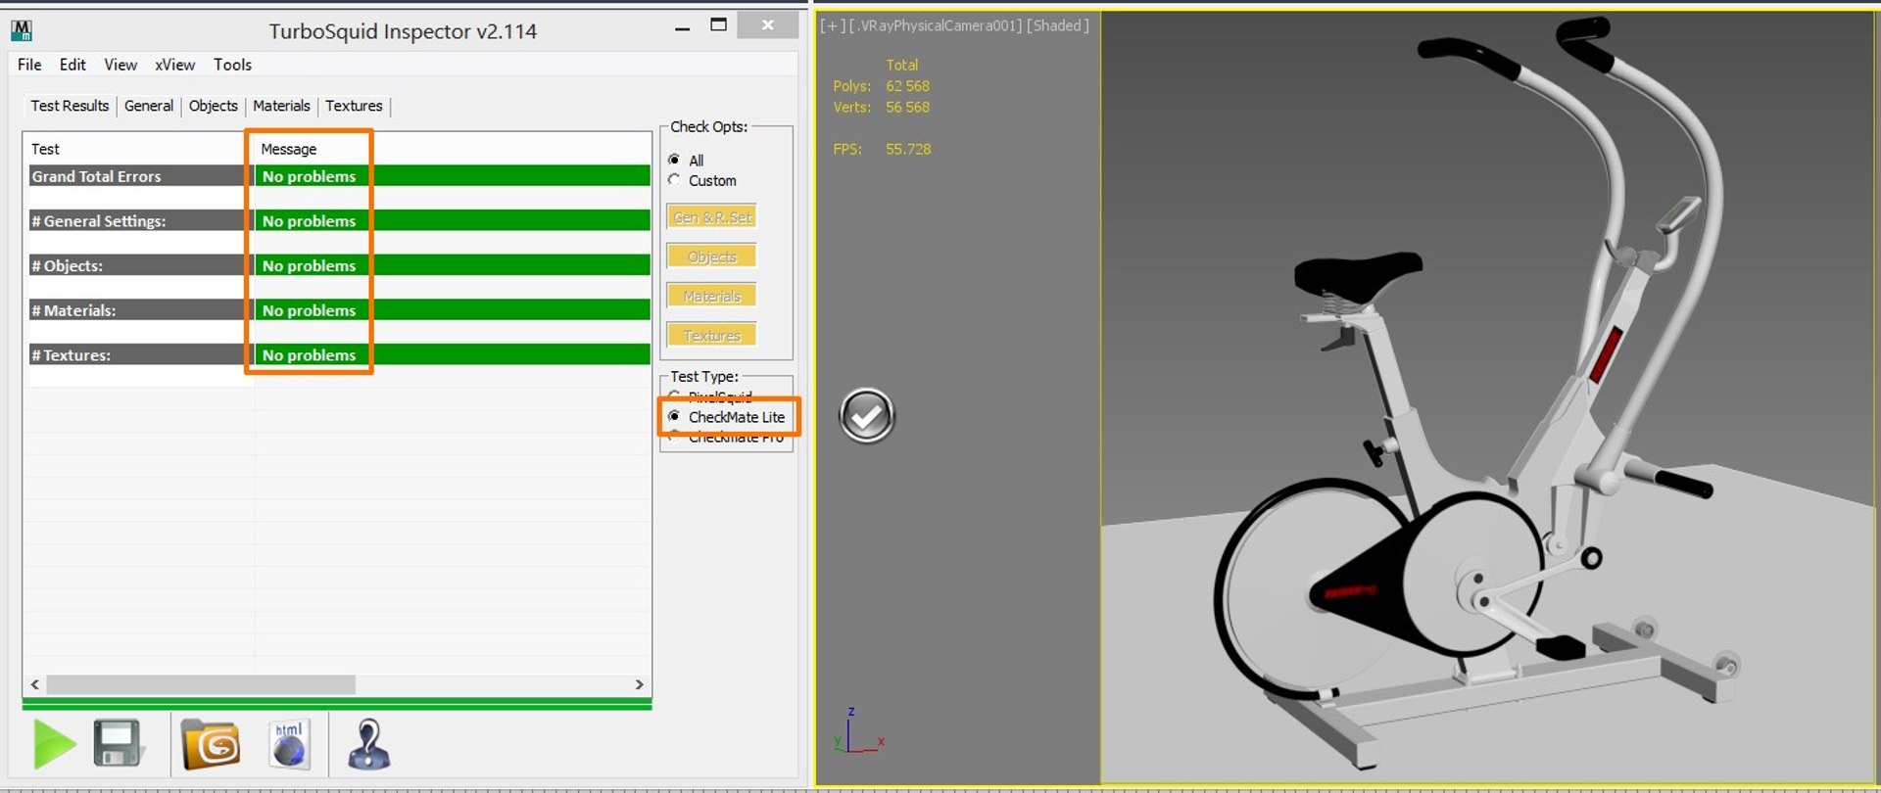The height and width of the screenshot is (793, 1881).
Task: Open the folder icon with the swirl logo
Action: coord(211,745)
